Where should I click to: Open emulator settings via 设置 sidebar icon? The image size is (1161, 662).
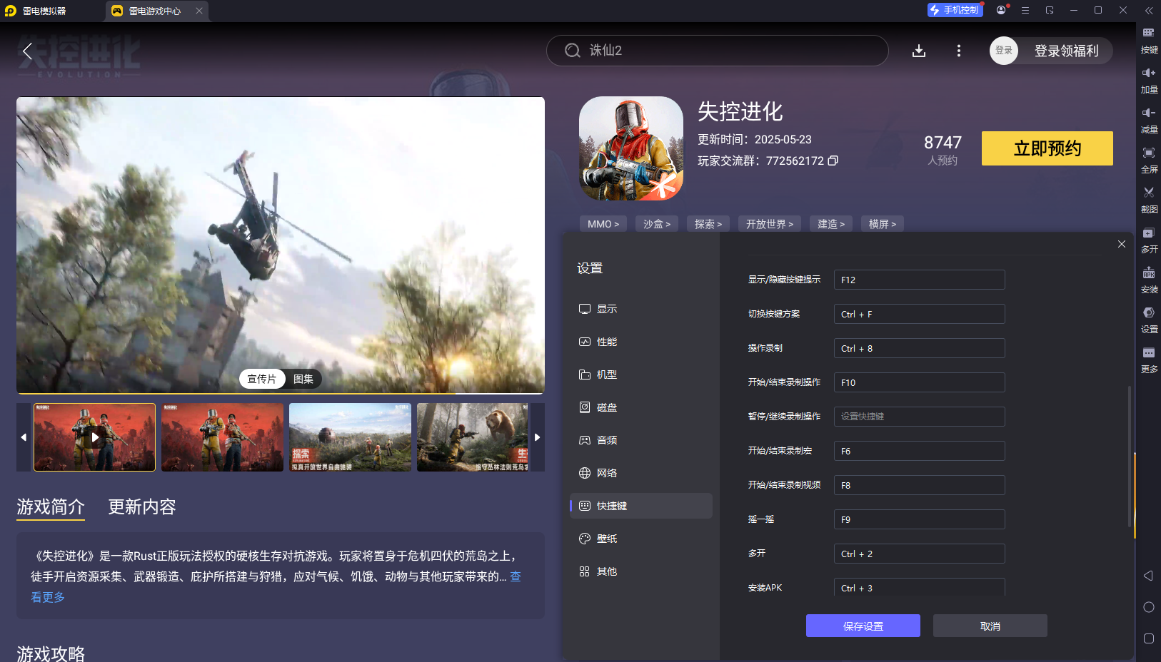coord(1150,320)
